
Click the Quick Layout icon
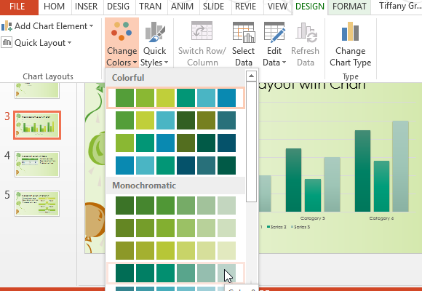[x=7, y=42]
